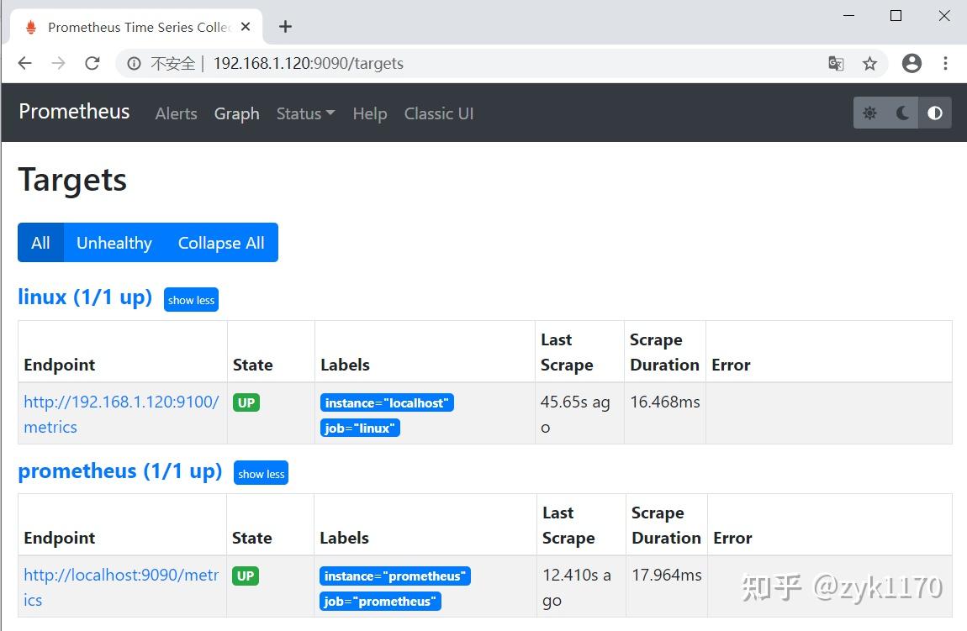Switch to the Alerts page
Viewport: 967px width, 631px height.
tap(176, 113)
